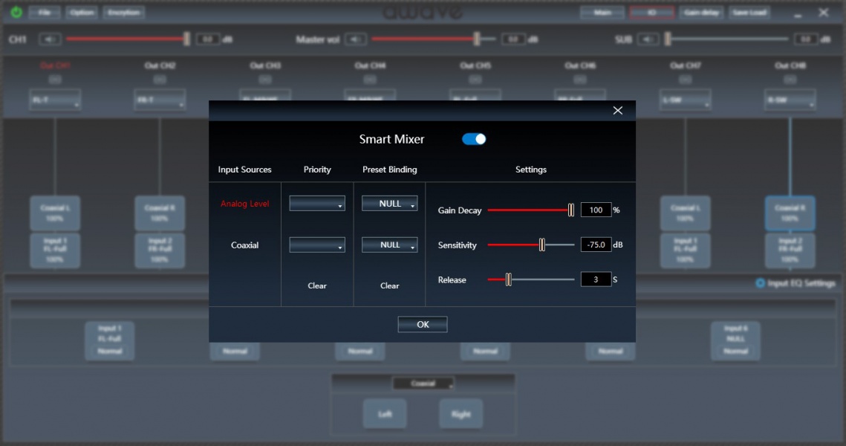
Task: Open the Option menu
Action: [82, 13]
